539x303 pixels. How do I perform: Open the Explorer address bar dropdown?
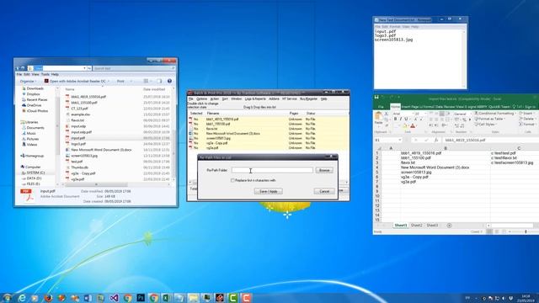pyautogui.click(x=84, y=68)
